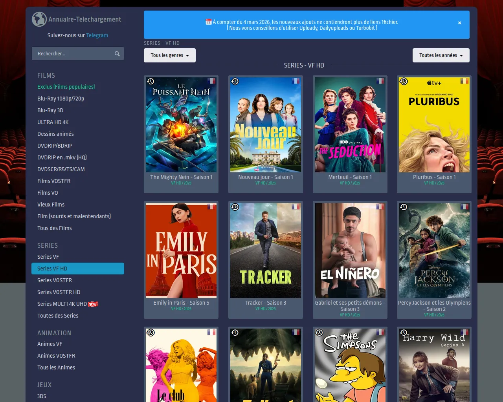
Task: Browse Series MULTI 4K UHD
Action: (62, 304)
